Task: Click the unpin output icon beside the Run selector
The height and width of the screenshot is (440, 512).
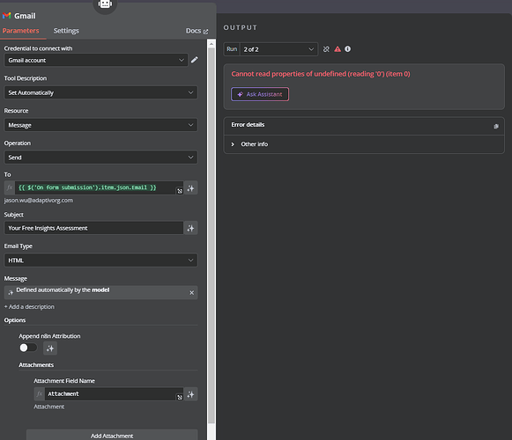Action: click(326, 49)
